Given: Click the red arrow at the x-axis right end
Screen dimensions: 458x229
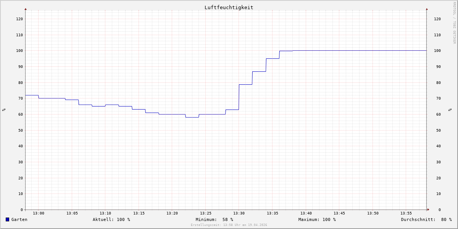Looking at the screenshot, I should click(428, 210).
